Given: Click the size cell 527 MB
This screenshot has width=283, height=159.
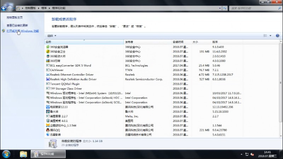Looking at the screenshot, I should point(204,79).
